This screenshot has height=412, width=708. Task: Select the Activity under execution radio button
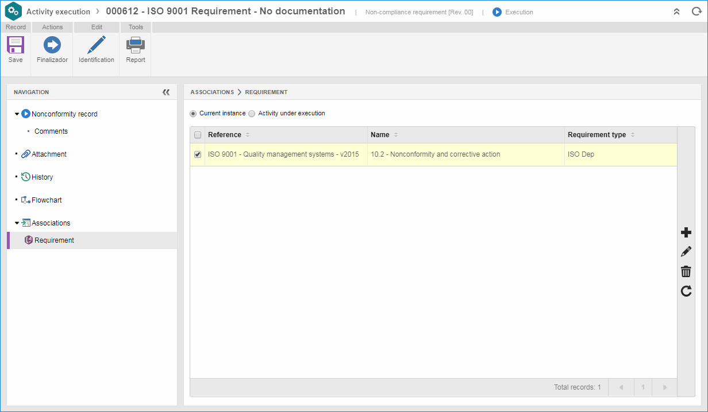[x=252, y=114]
